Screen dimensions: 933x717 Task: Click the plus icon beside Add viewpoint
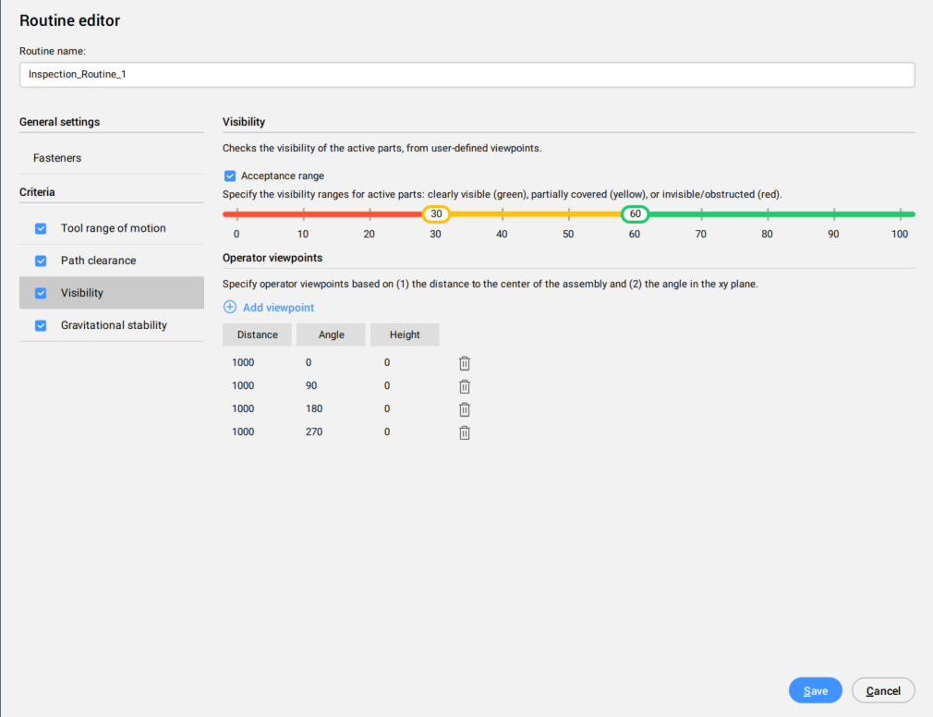(230, 308)
